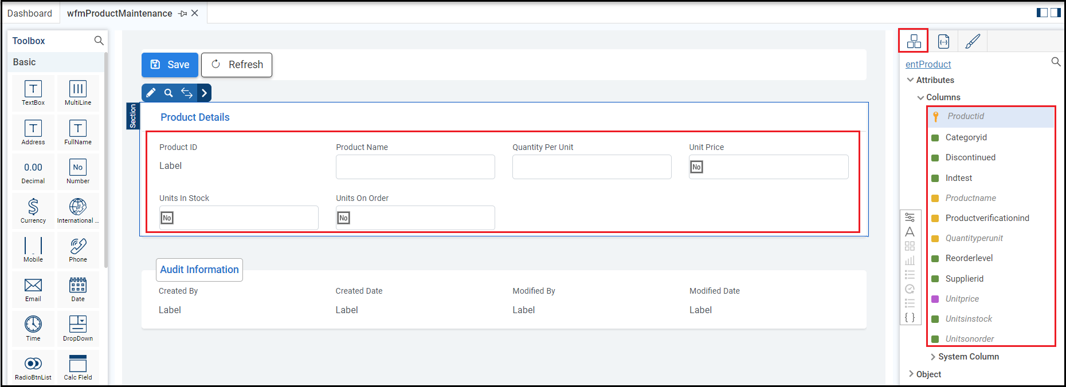Viewport: 1066px width, 387px height.
Task: Open the entity structure panel tab
Action: tap(914, 41)
